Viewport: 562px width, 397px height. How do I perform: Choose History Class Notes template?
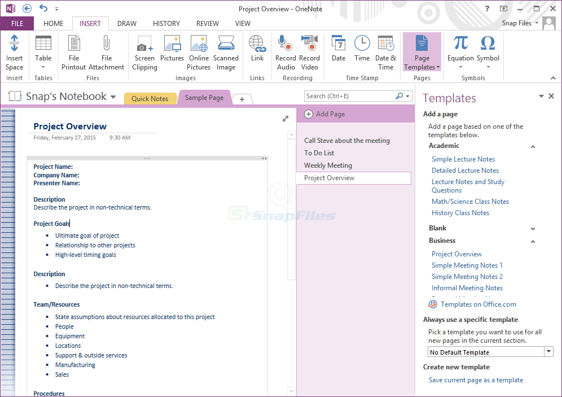click(460, 213)
